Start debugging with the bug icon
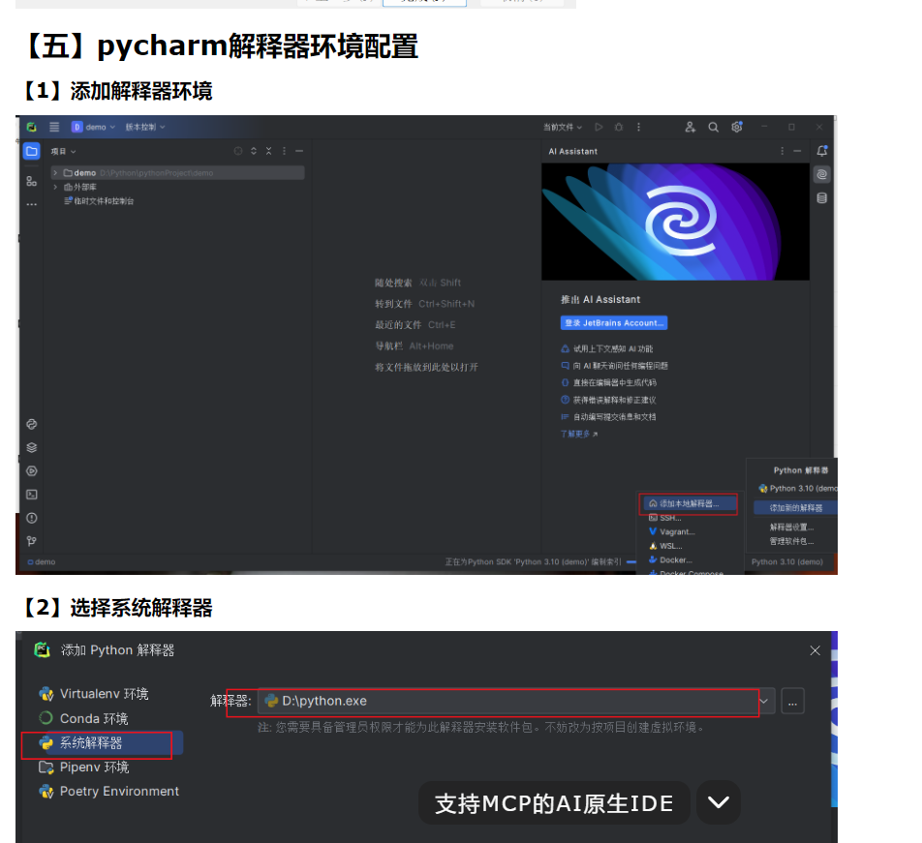The height and width of the screenshot is (843, 922). pyautogui.click(x=619, y=127)
